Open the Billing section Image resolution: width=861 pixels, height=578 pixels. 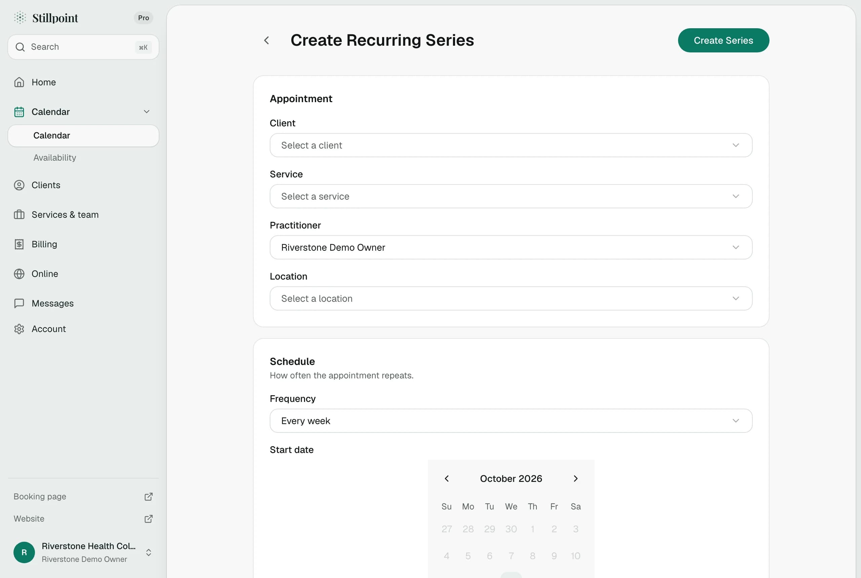click(x=44, y=244)
